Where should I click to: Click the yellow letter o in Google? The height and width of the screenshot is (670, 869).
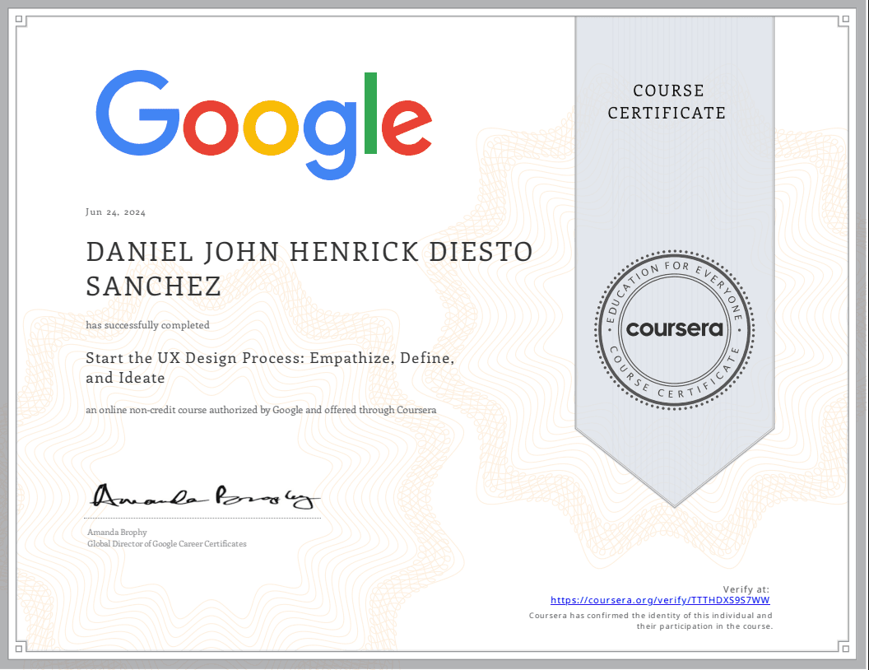point(273,126)
